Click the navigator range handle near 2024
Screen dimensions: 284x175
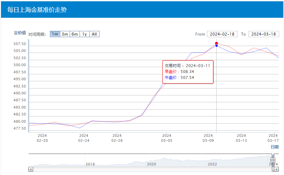272,160
